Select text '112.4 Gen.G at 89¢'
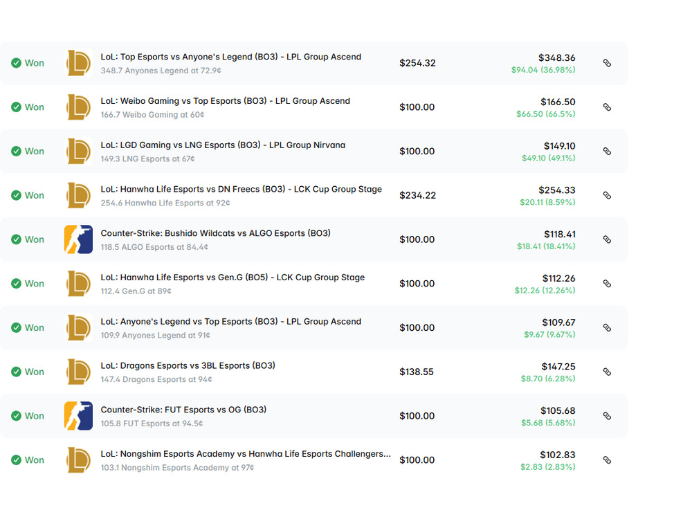Image resolution: width=692 pixels, height=519 pixels. coord(136,291)
